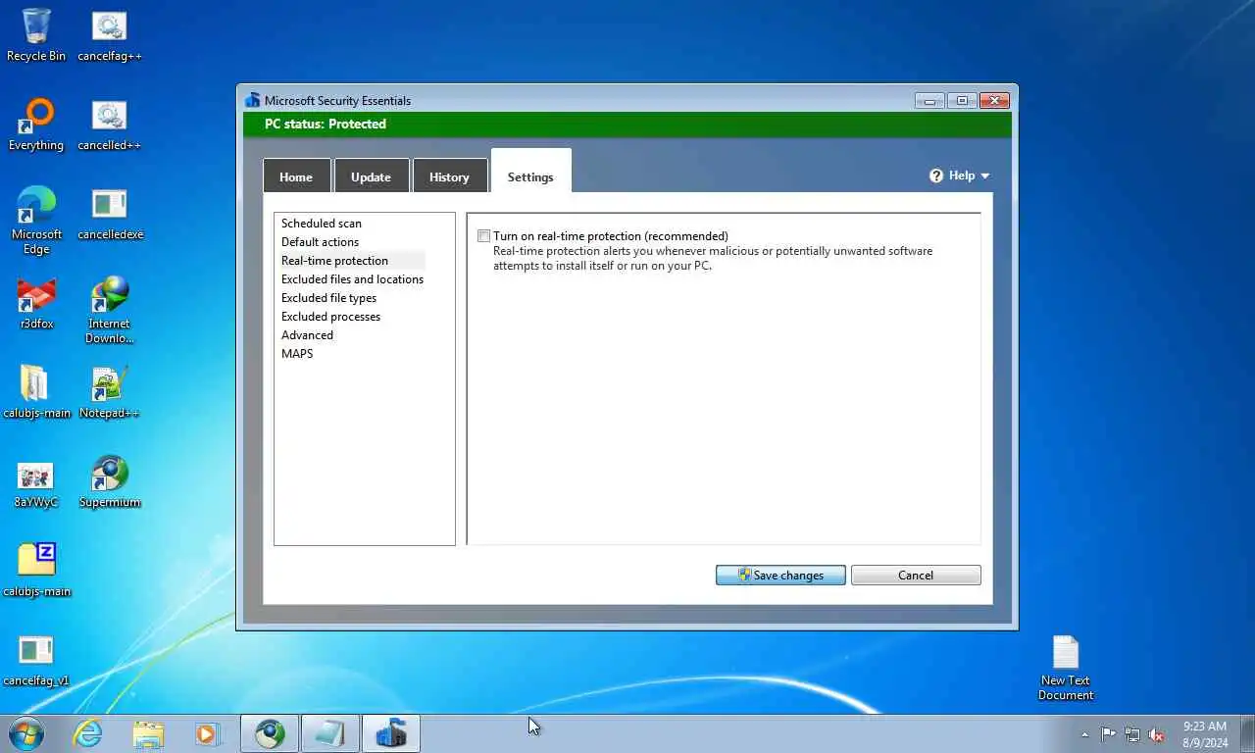1255x753 pixels.
Task: Minimize the Security Essentials window
Action: click(x=929, y=100)
